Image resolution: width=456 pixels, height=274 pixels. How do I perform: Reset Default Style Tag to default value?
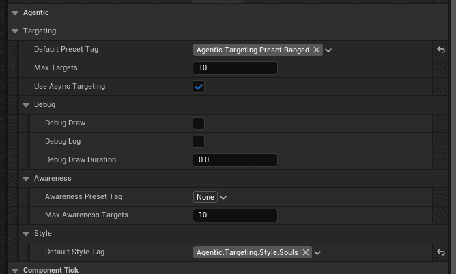click(441, 252)
